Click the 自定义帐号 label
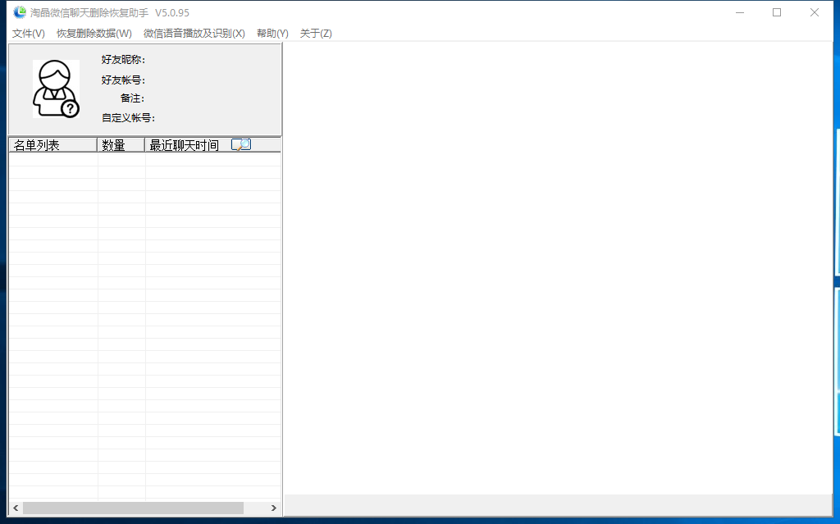This screenshot has height=524, width=840. click(128, 118)
